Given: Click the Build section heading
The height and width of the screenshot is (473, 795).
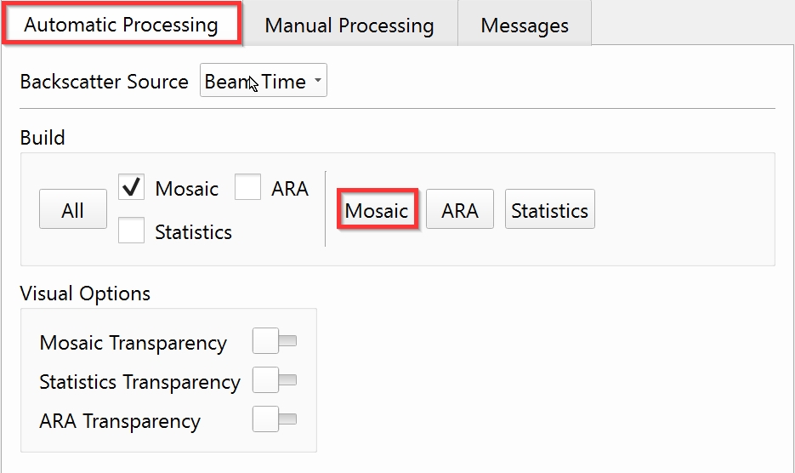Looking at the screenshot, I should (x=43, y=137).
